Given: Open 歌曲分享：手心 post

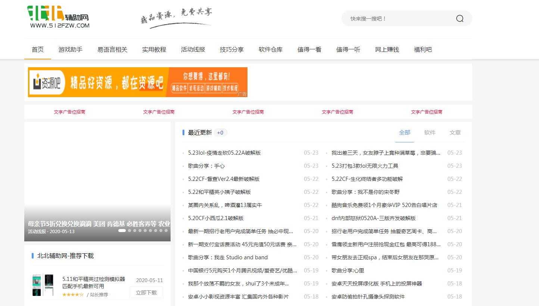Looking at the screenshot, I should 206,166.
